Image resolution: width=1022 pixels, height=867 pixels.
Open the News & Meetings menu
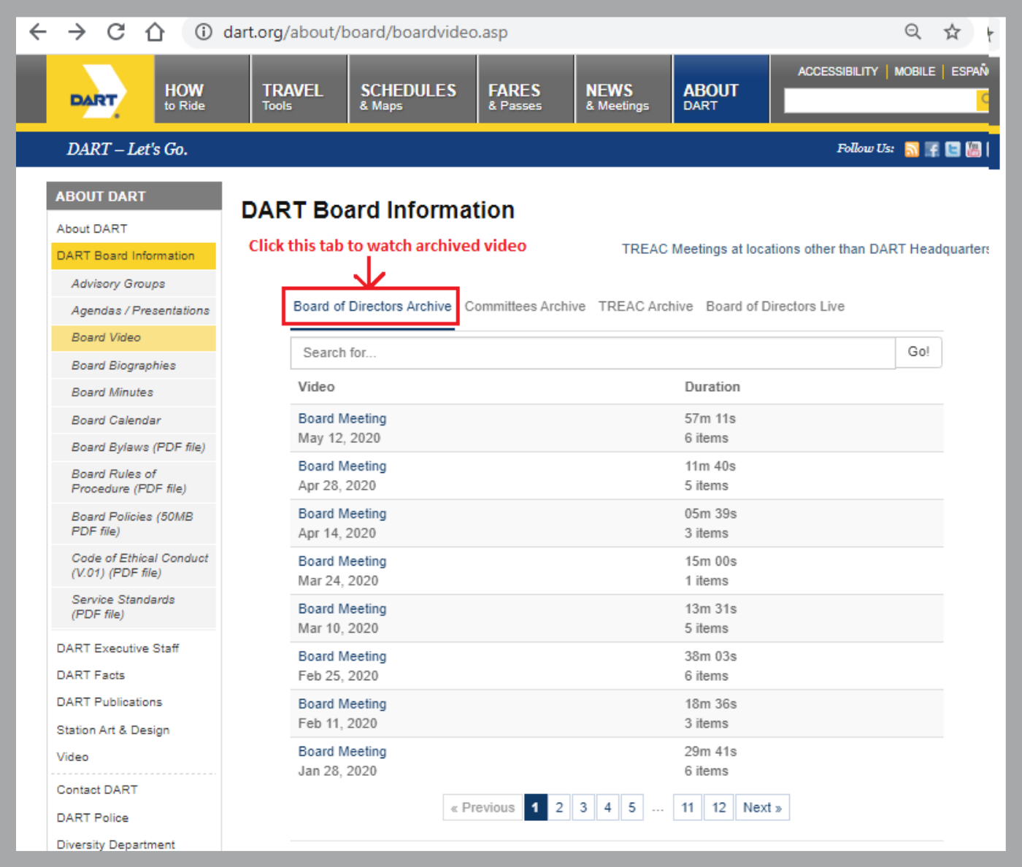(623, 90)
